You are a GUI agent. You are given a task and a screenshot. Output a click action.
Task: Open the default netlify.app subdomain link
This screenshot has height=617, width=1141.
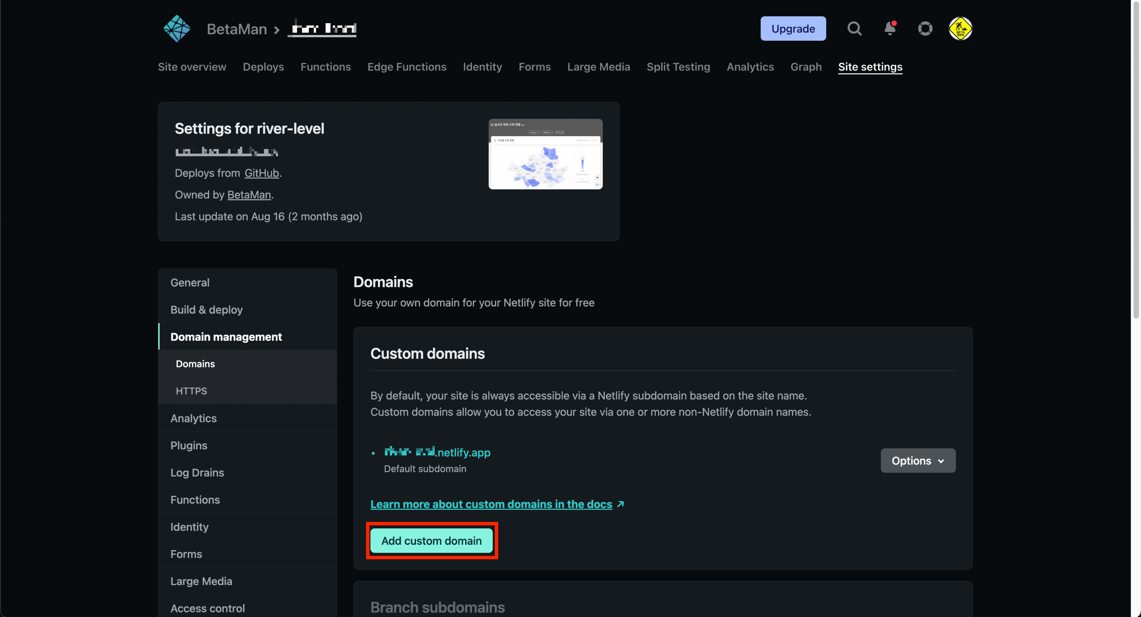coord(437,452)
